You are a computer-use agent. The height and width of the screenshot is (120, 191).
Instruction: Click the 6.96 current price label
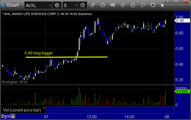click(x=182, y=21)
